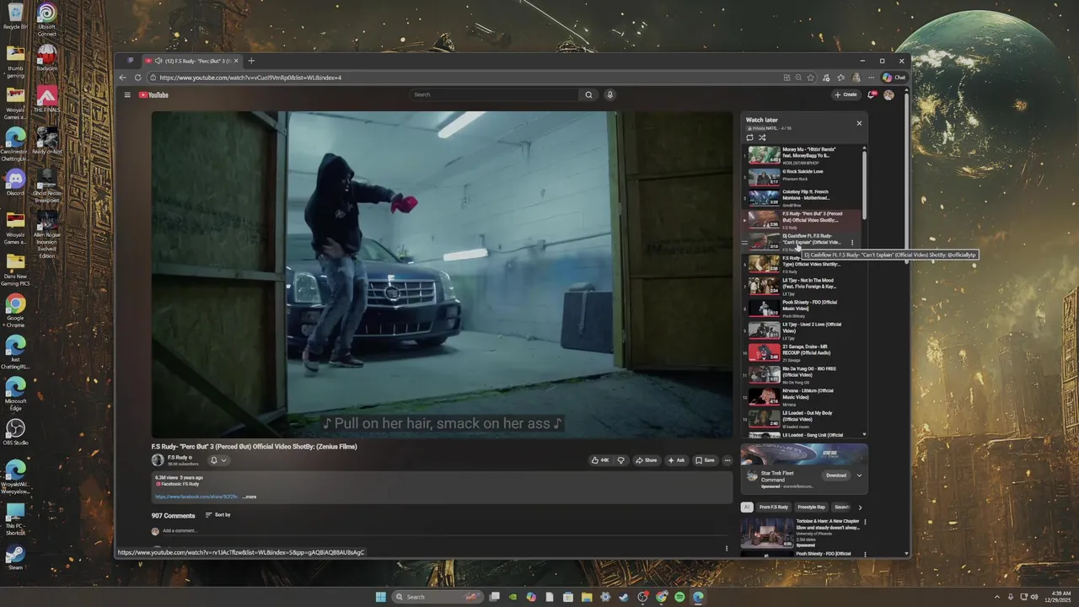This screenshot has height=607, width=1079.
Task: Select the From F.S Rudy chip
Action: tap(773, 507)
